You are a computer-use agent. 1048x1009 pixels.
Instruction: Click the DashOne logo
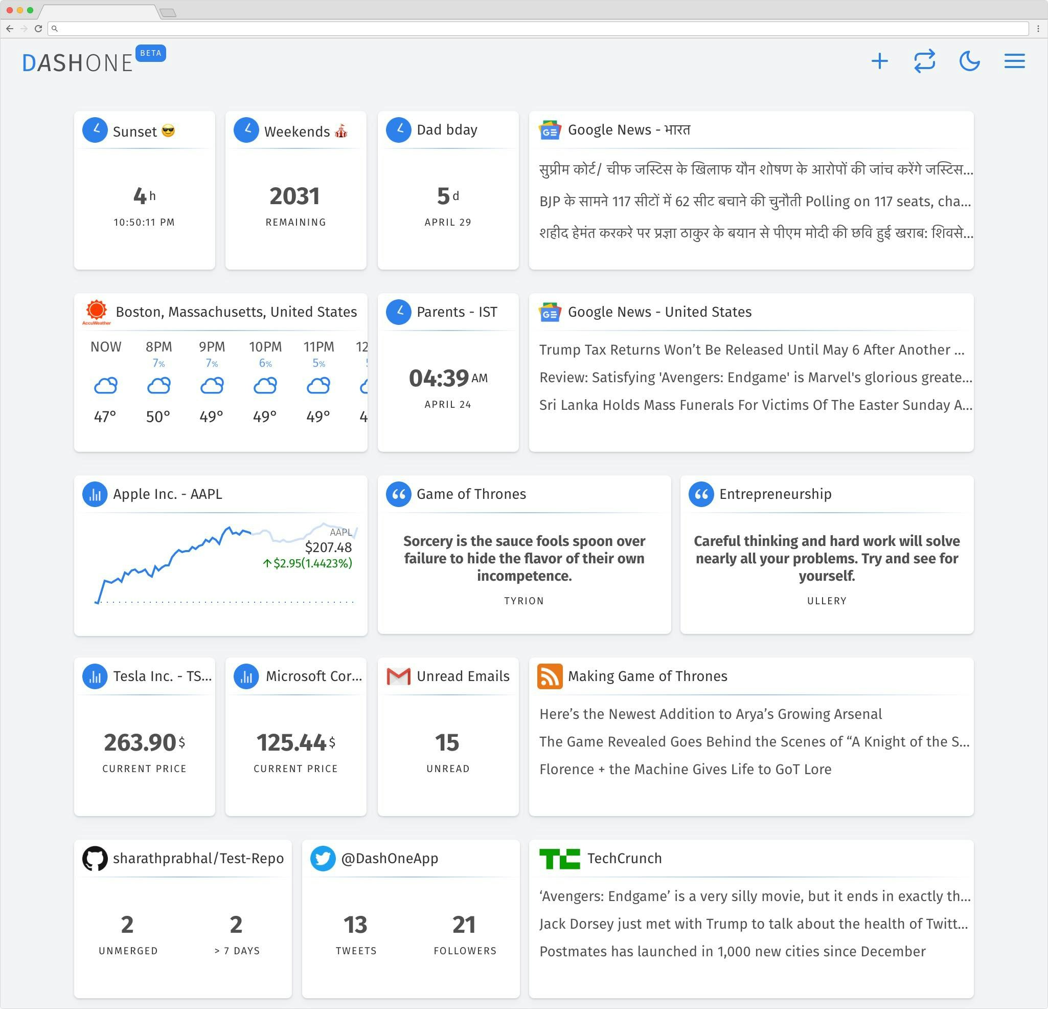[78, 62]
